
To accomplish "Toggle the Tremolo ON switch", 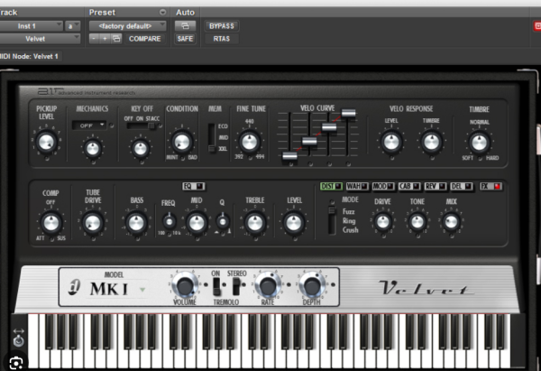I will tap(216, 287).
